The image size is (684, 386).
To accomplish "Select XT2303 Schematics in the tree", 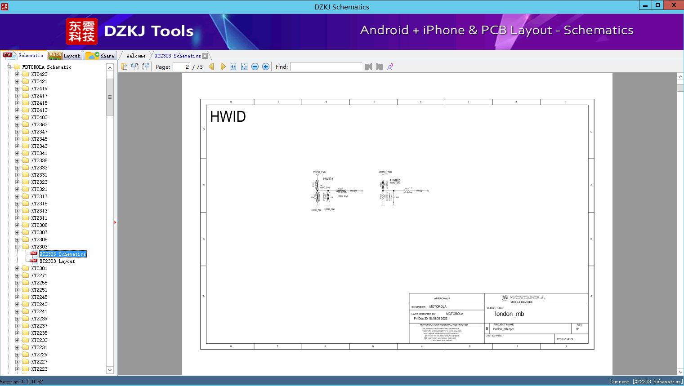I will click(63, 254).
